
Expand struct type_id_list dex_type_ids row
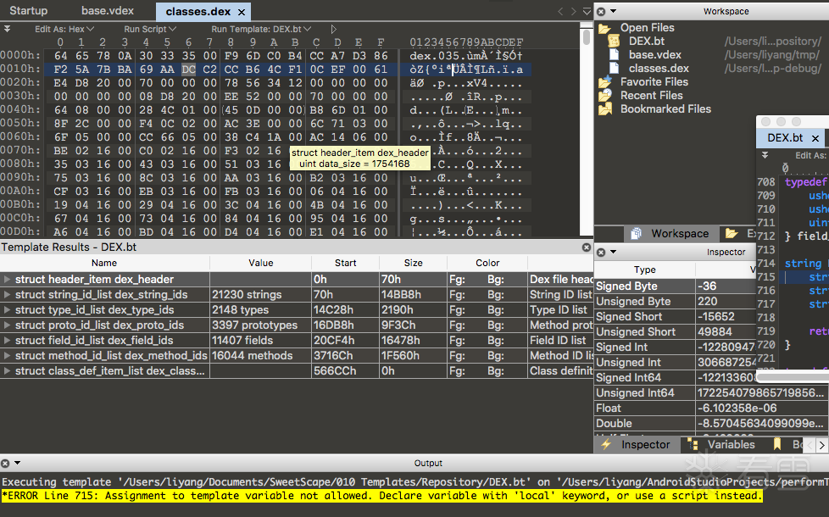coord(8,310)
